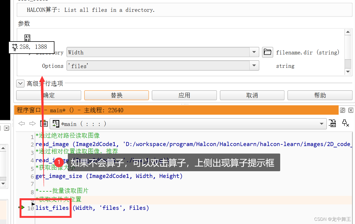The height and width of the screenshot is (224, 355).
Task: Open folder browser for the Directory parameter
Action: click(267, 52)
